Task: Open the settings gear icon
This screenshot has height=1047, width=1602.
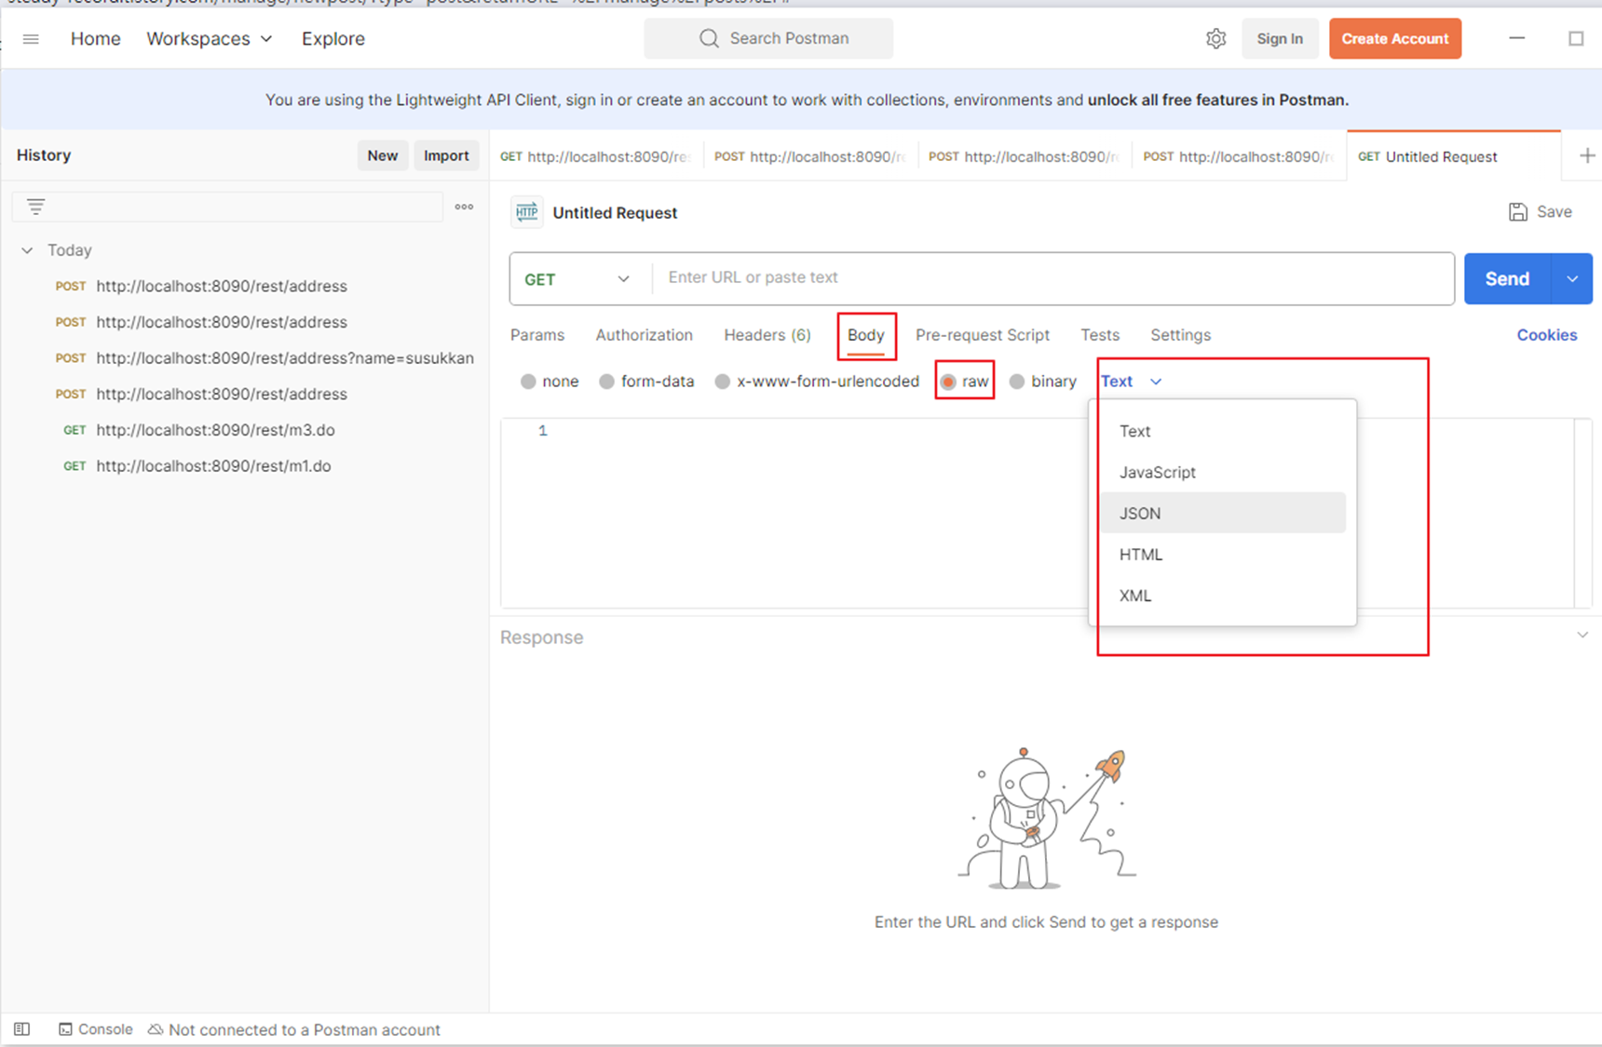Action: (x=1216, y=39)
